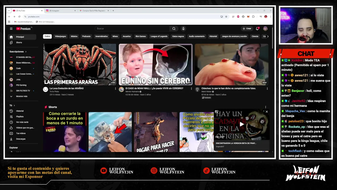Open Jota. subscription channel
The height and width of the screenshot is (190, 337).
(22, 79)
